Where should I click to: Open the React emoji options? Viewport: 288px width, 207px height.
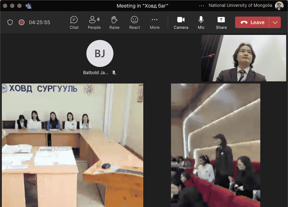coord(134,23)
